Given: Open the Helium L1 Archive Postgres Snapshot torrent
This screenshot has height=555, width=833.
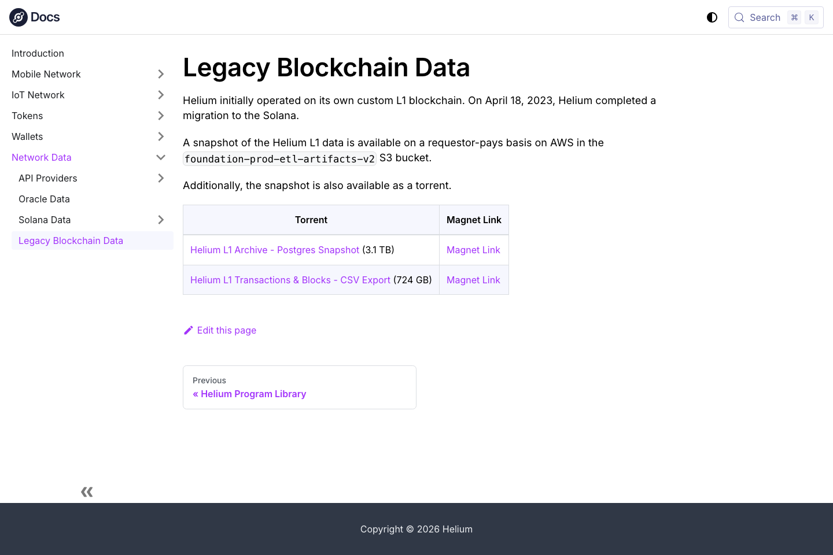Looking at the screenshot, I should 275,250.
